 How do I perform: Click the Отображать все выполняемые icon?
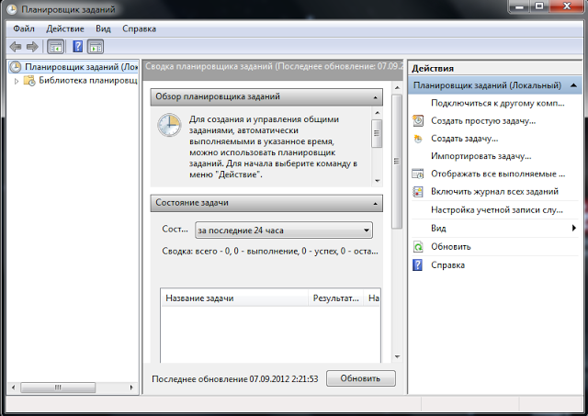coord(418,174)
